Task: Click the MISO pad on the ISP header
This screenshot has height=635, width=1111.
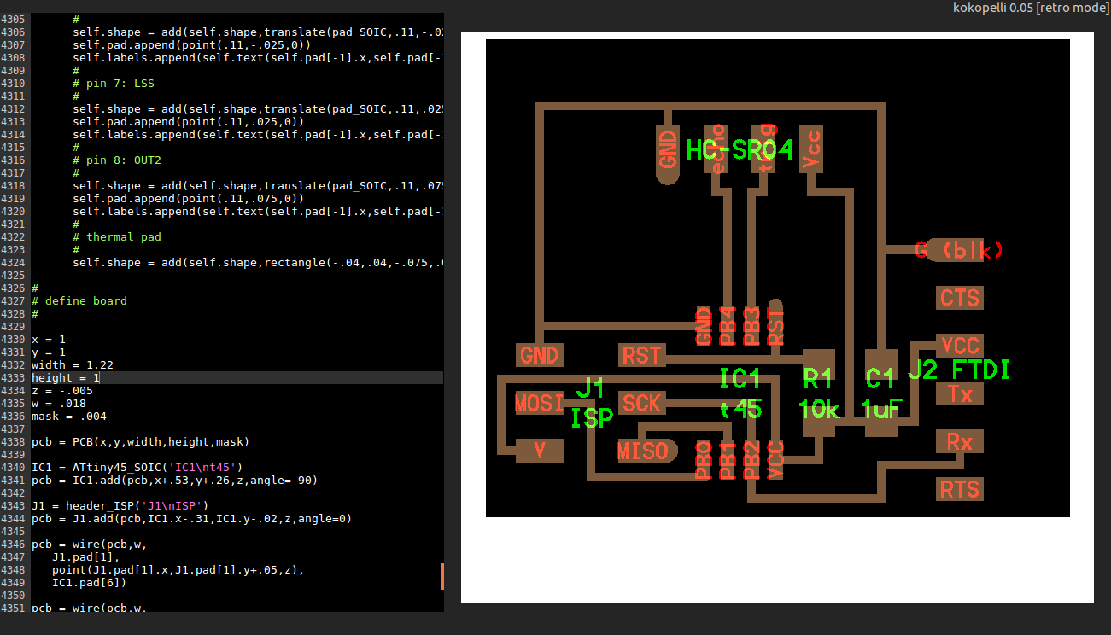Action: pyautogui.click(x=646, y=450)
